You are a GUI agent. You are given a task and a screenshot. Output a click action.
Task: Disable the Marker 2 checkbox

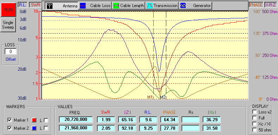coord(10,128)
